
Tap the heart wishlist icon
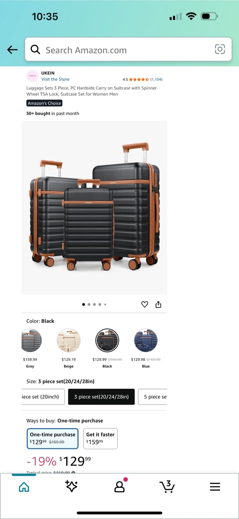[145, 305]
